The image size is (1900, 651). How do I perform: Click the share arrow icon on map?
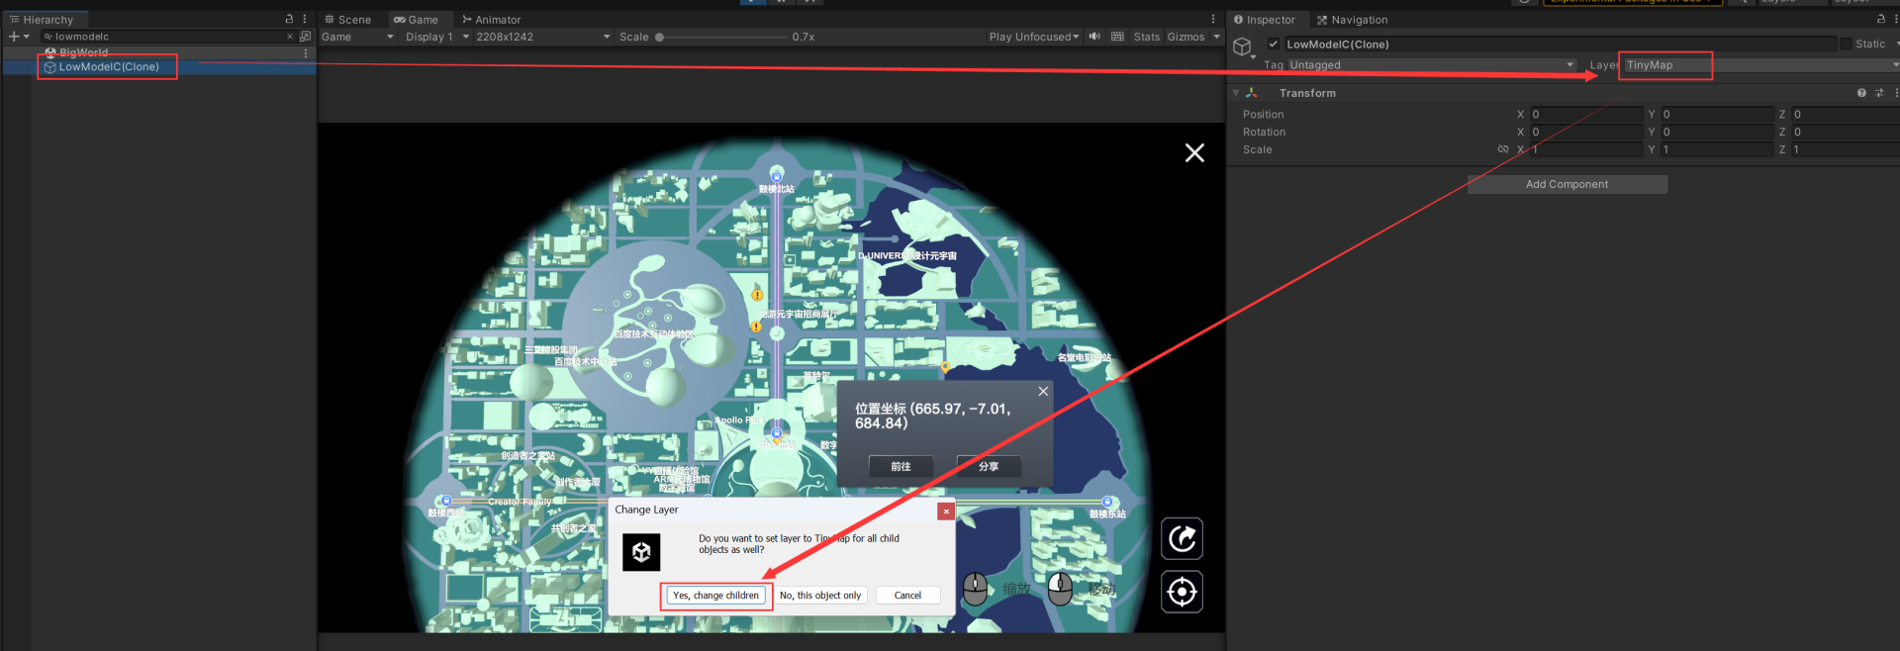click(x=1182, y=539)
